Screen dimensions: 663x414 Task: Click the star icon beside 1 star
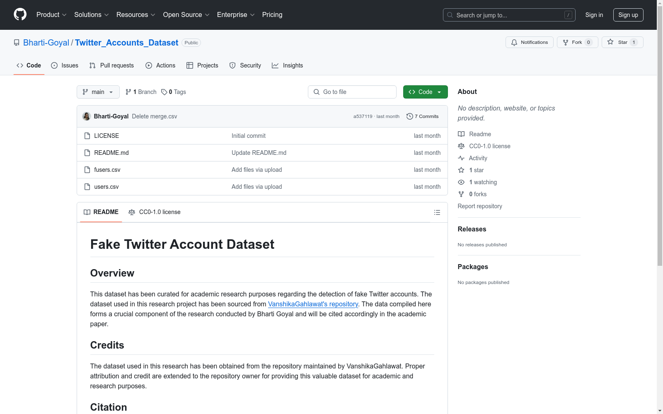point(461,170)
